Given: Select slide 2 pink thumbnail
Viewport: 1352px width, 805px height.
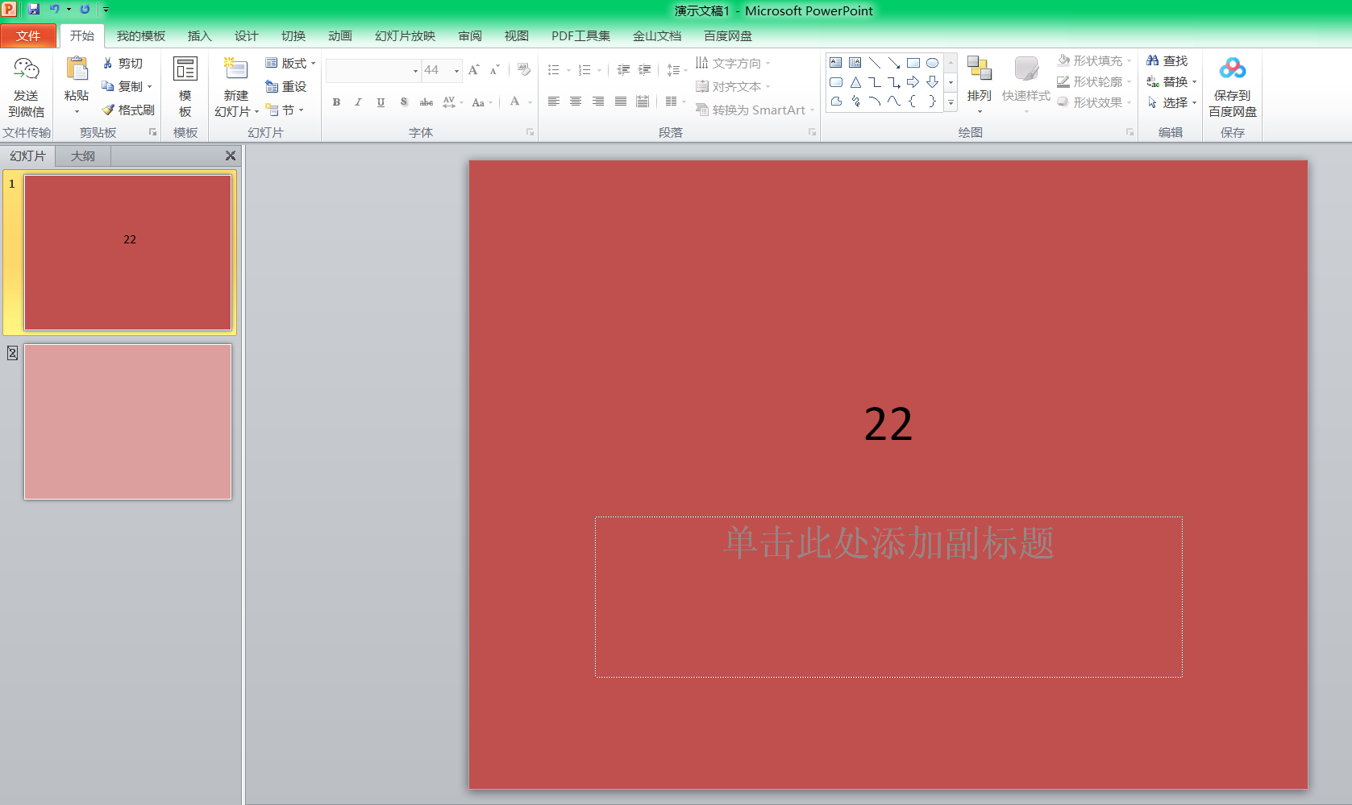Looking at the screenshot, I should tap(127, 421).
